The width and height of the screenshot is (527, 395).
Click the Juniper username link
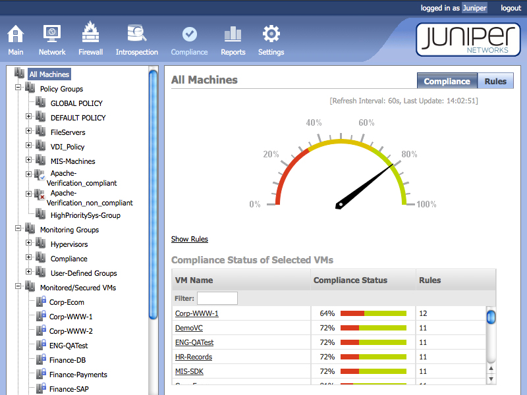[474, 8]
